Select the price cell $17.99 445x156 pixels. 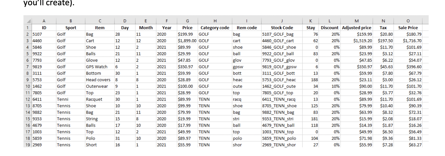point(187,125)
